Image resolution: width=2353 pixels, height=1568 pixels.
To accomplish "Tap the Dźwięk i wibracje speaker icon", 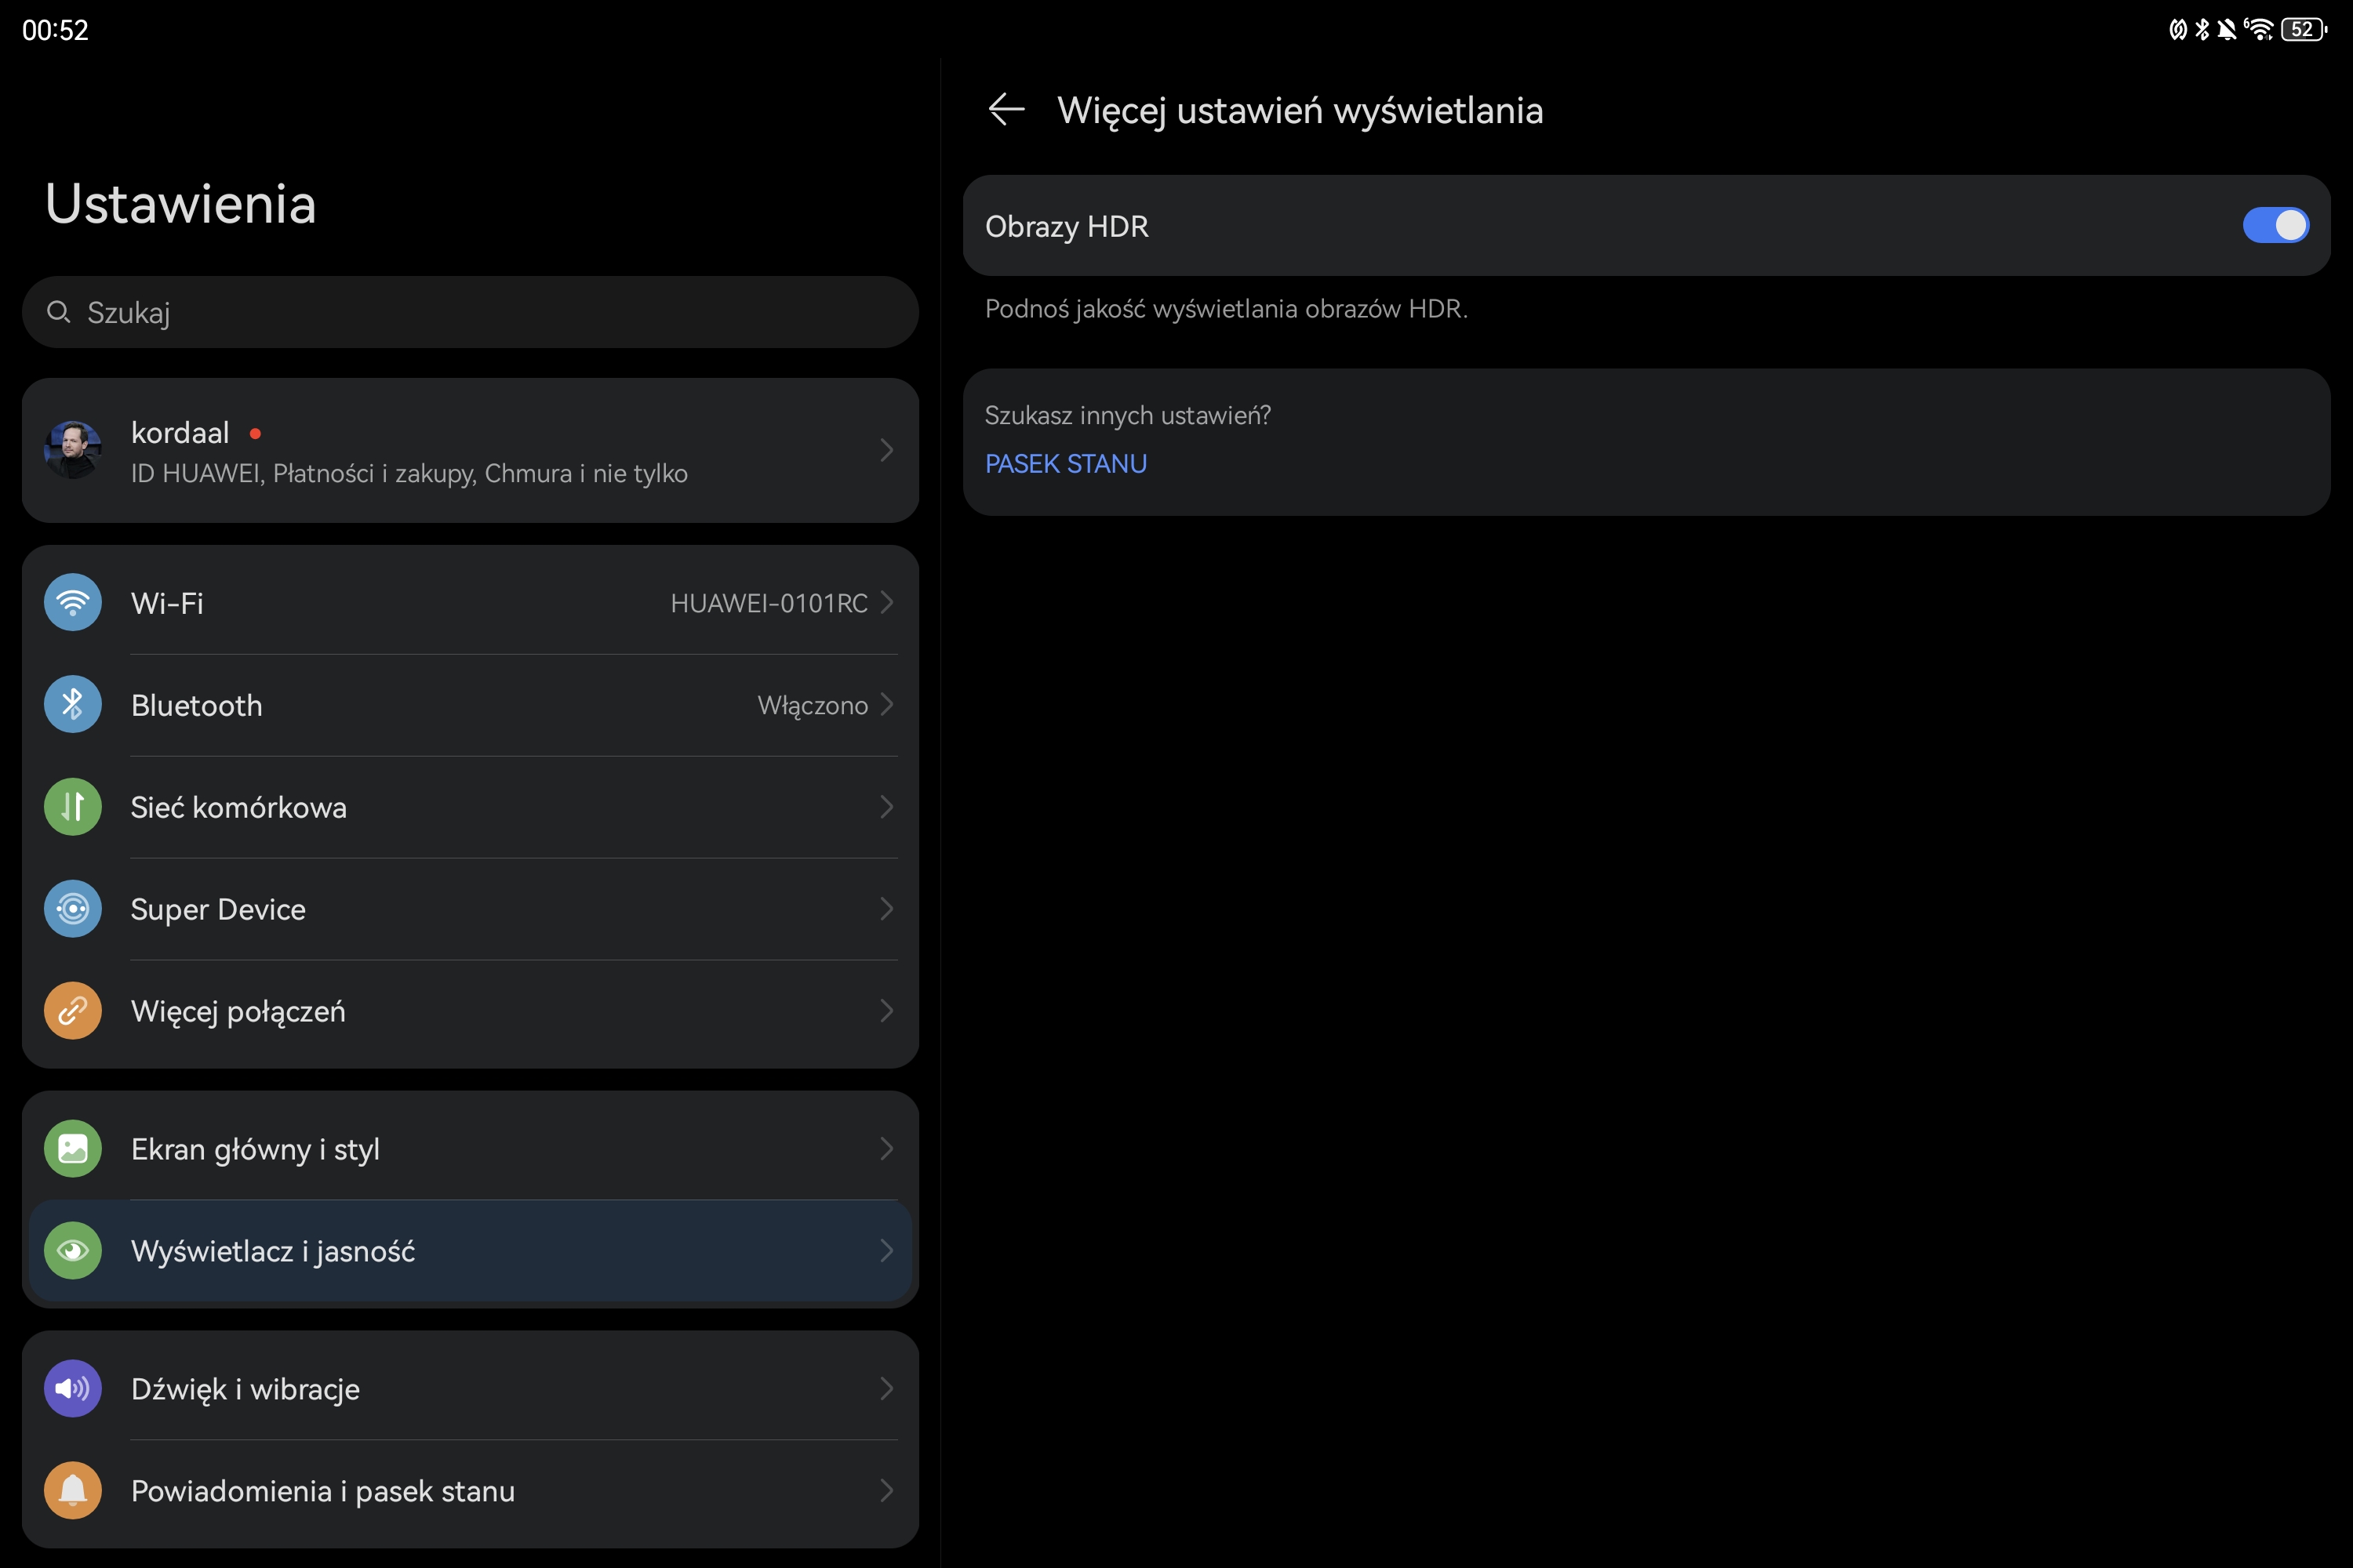I will [x=73, y=1388].
